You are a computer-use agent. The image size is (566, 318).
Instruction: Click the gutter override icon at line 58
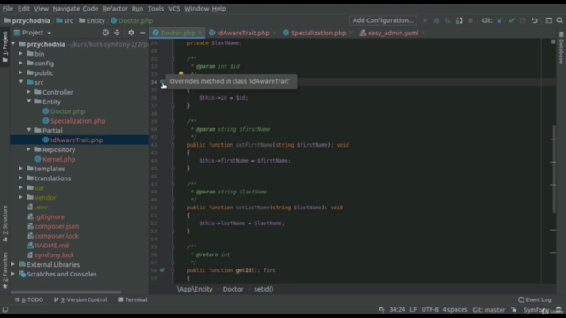(162, 270)
